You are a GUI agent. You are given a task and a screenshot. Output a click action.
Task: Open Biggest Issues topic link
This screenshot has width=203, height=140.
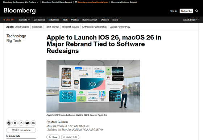(x=71, y=27)
